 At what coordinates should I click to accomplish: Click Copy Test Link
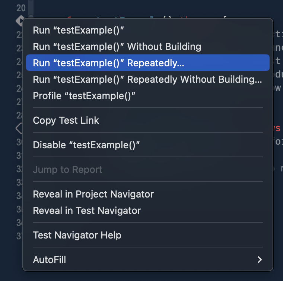point(147,120)
